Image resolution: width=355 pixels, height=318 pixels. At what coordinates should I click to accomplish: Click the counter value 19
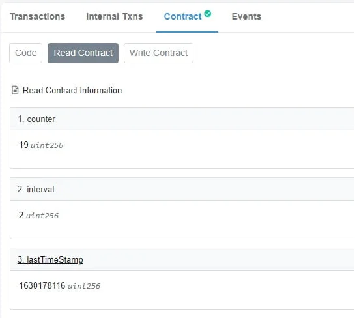[x=23, y=145]
